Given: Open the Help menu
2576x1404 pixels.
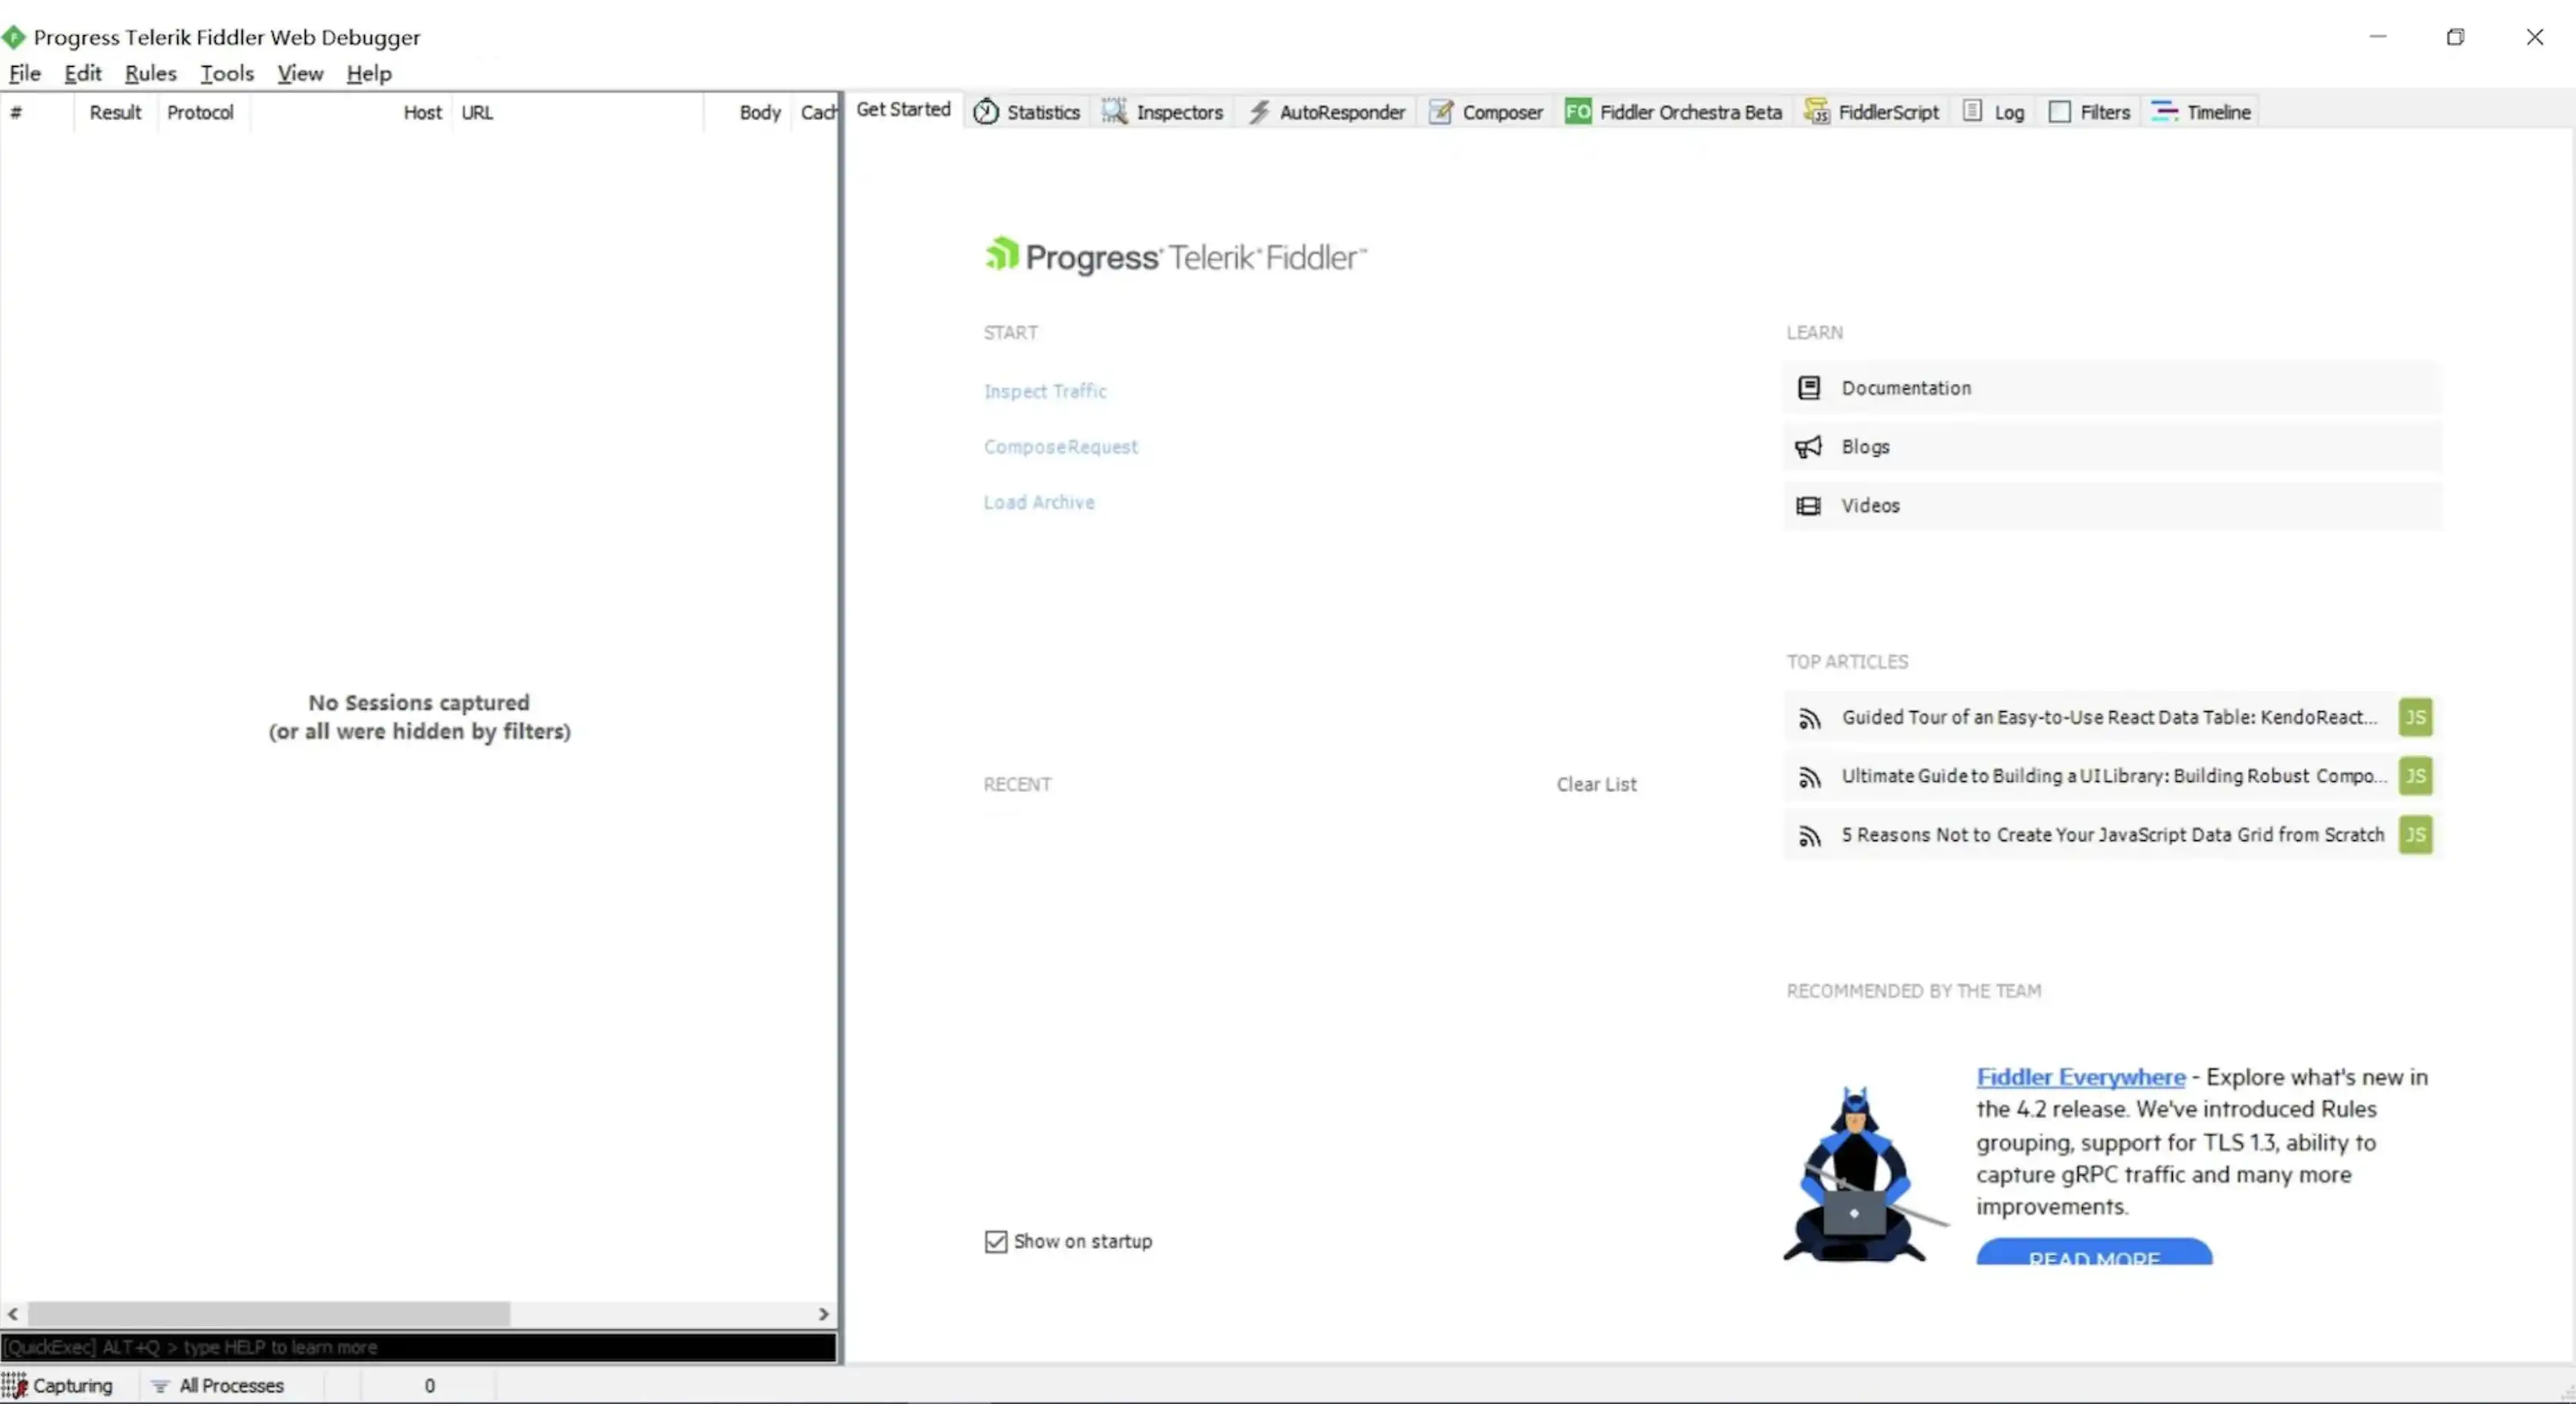Looking at the screenshot, I should [x=369, y=73].
